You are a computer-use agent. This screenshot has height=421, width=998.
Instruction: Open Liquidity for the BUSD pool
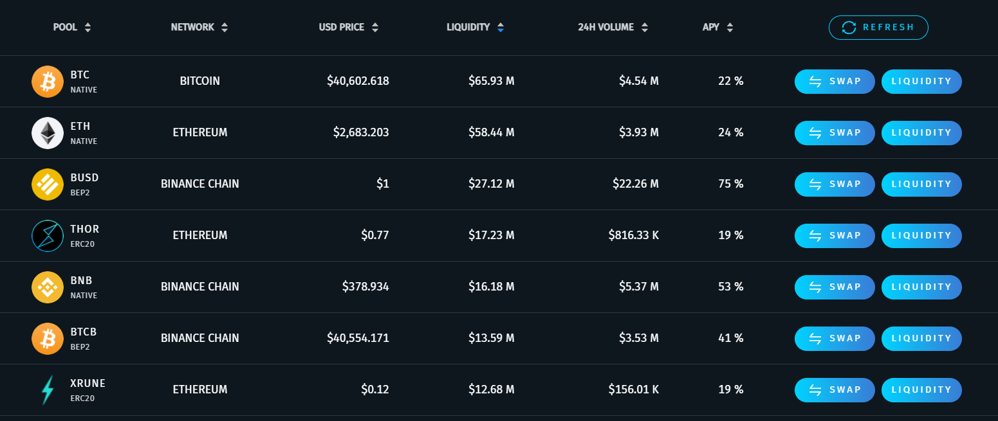click(x=921, y=184)
